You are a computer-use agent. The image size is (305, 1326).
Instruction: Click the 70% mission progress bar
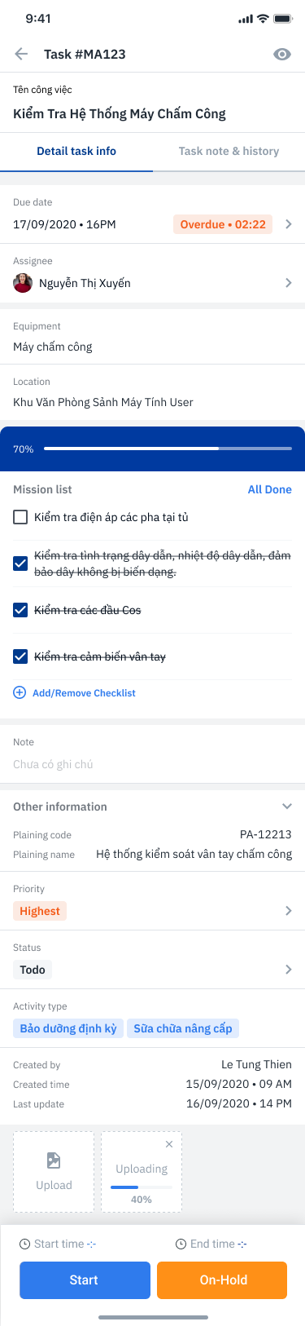point(168,449)
